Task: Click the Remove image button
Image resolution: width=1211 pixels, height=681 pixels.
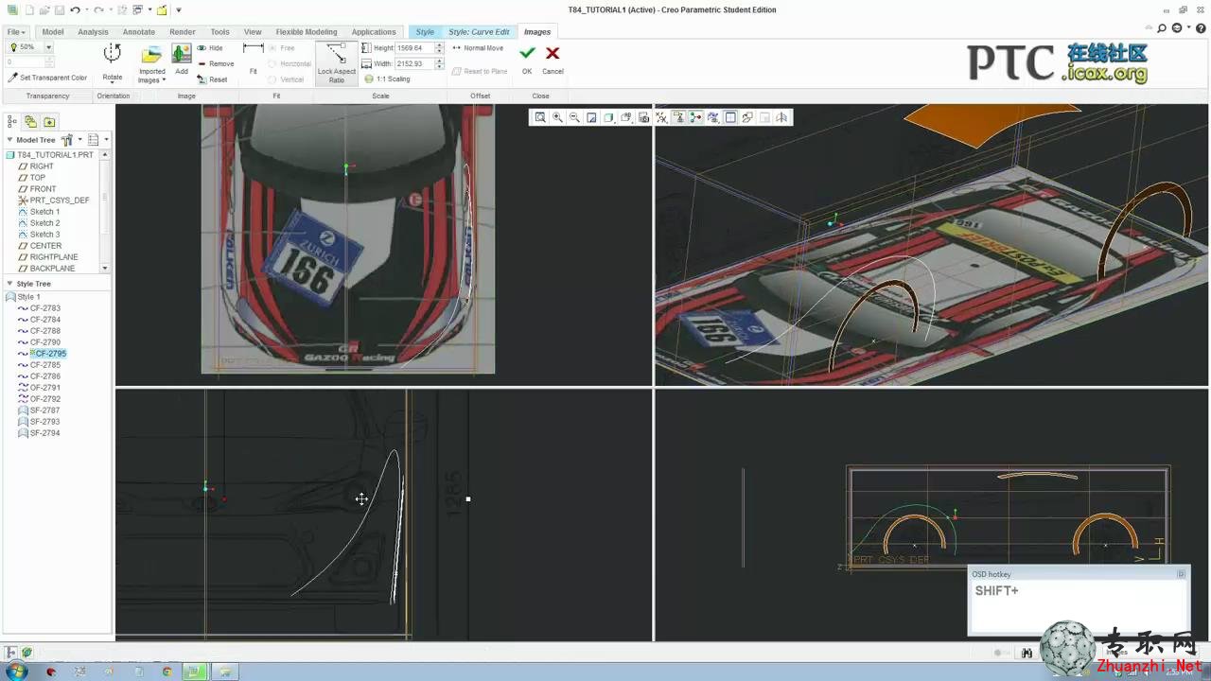Action: [216, 63]
